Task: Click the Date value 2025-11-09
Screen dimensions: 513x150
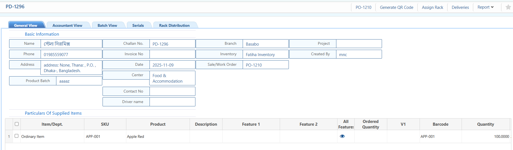Action: point(163,65)
